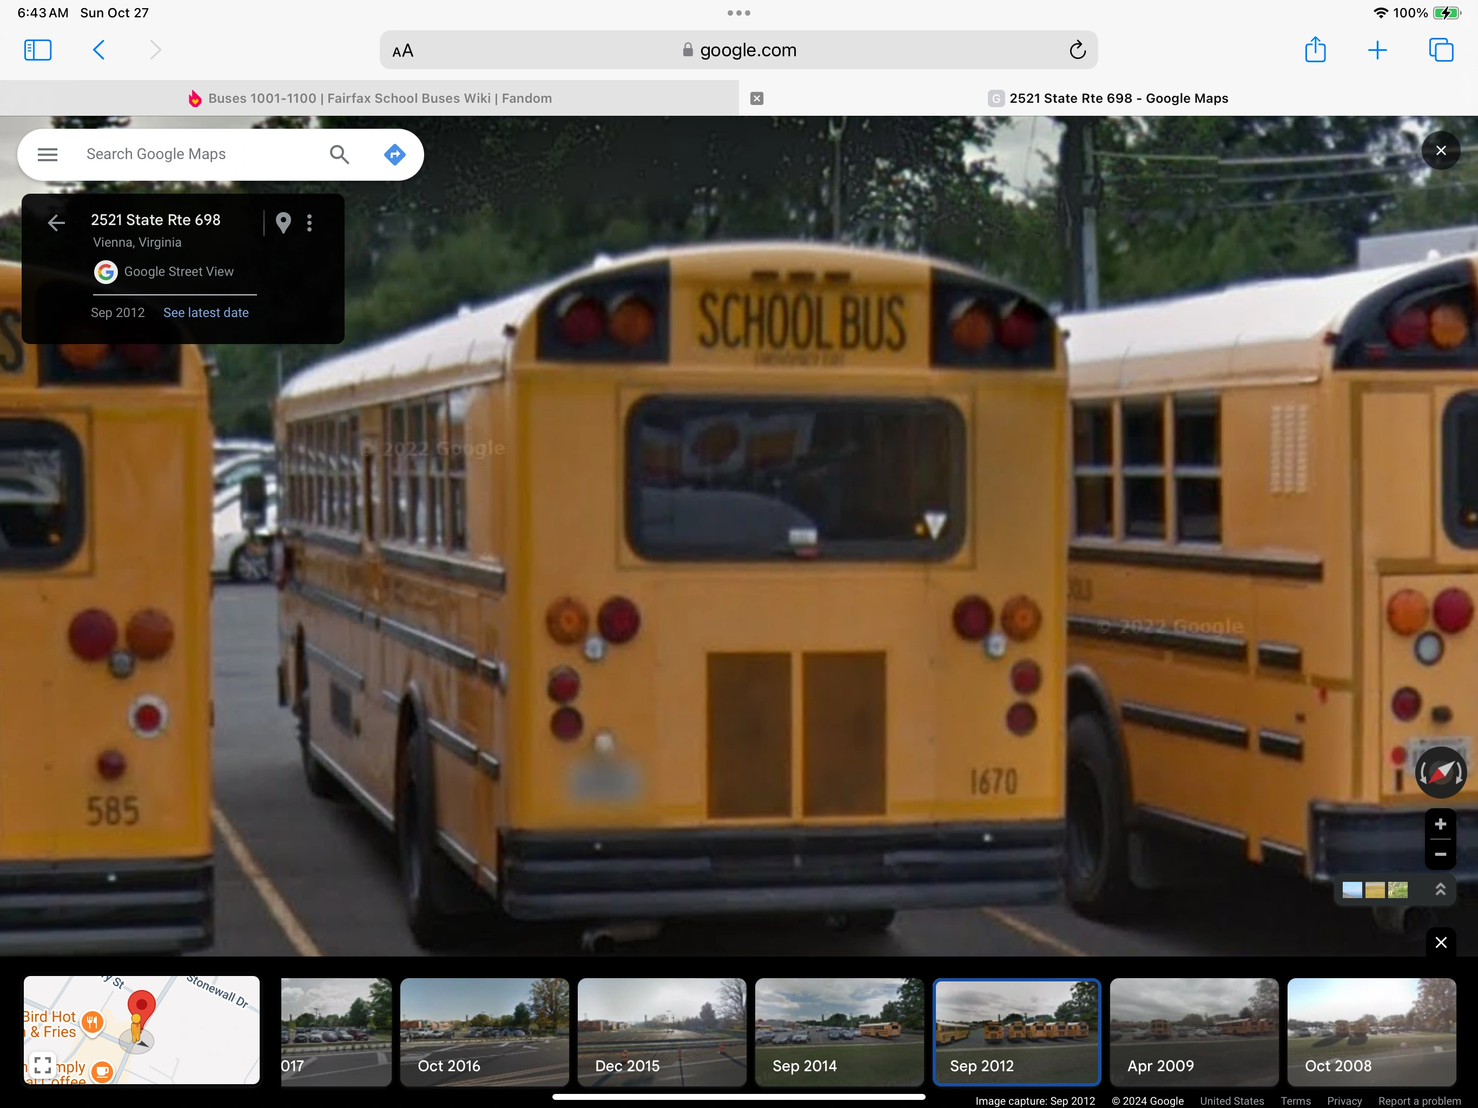Click the compass to reset heading
Image resolution: width=1478 pixels, height=1108 pixels.
click(1440, 773)
